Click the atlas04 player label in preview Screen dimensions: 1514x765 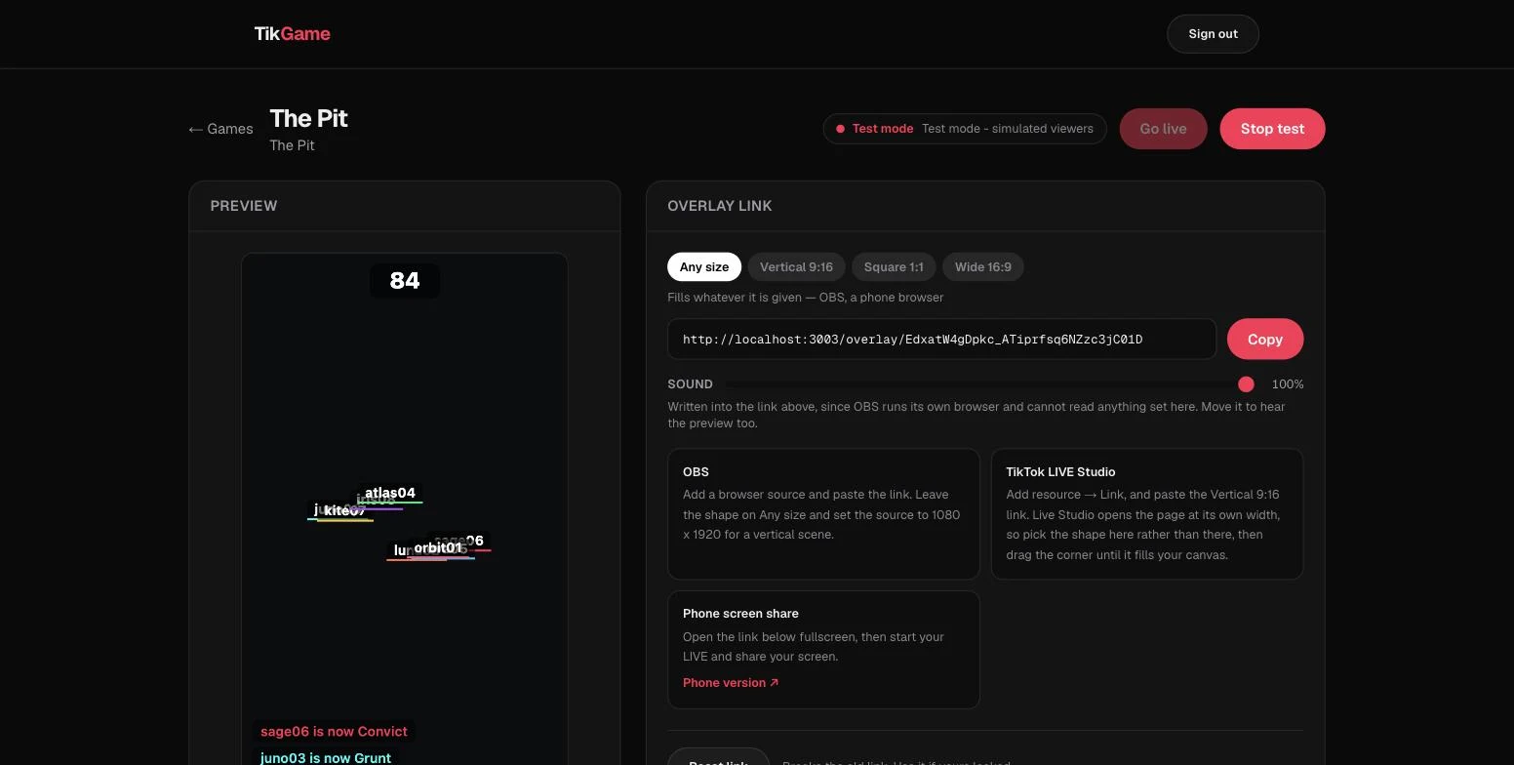tap(390, 493)
